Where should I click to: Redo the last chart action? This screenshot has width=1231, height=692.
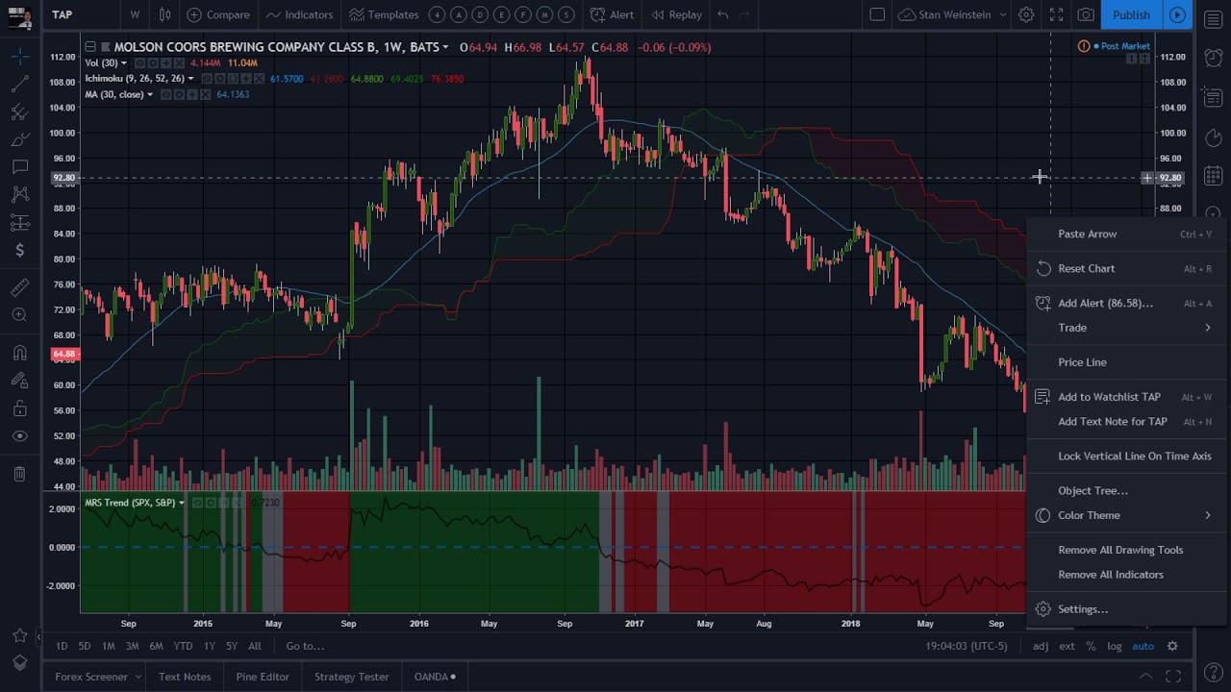pyautogui.click(x=744, y=14)
